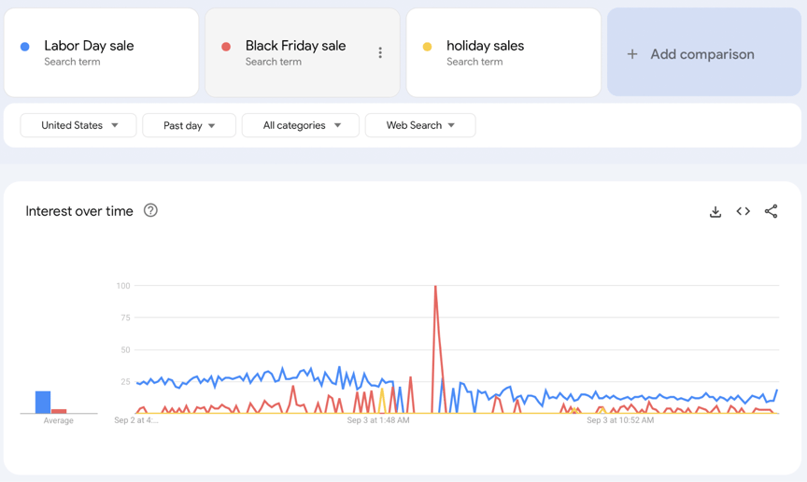Viewport: 807px width, 482px height.
Task: Click the Add comparison button
Action: point(703,53)
